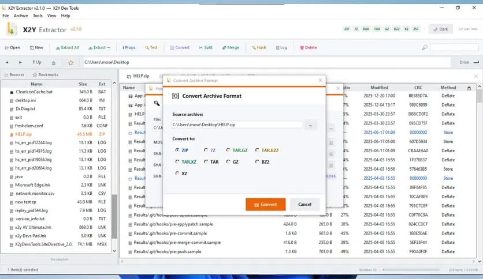
Task: Open an archive with the Open toolbar button
Action: 12,48
